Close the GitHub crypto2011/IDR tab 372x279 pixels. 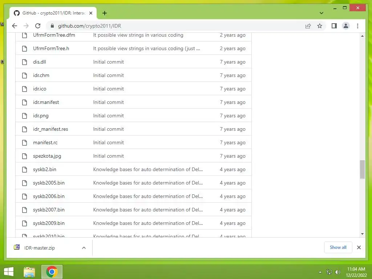click(91, 13)
